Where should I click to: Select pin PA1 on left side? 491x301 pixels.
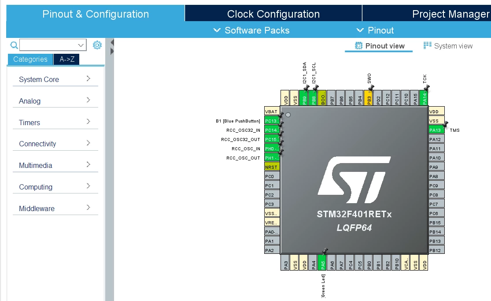pyautogui.click(x=272, y=241)
